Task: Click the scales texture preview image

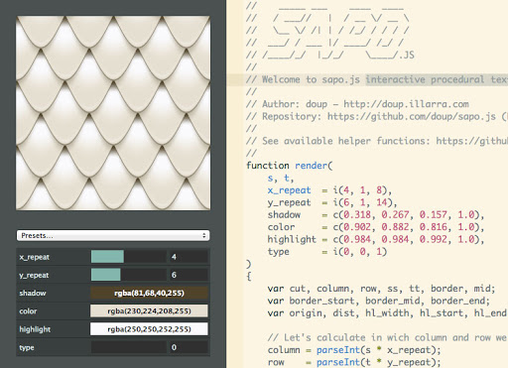Action: click(x=113, y=113)
